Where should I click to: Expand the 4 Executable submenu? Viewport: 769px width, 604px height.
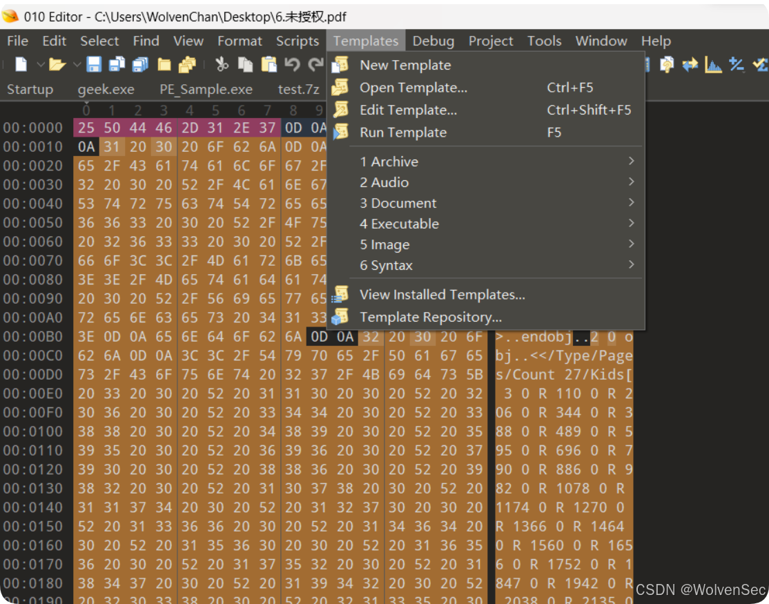(x=485, y=224)
